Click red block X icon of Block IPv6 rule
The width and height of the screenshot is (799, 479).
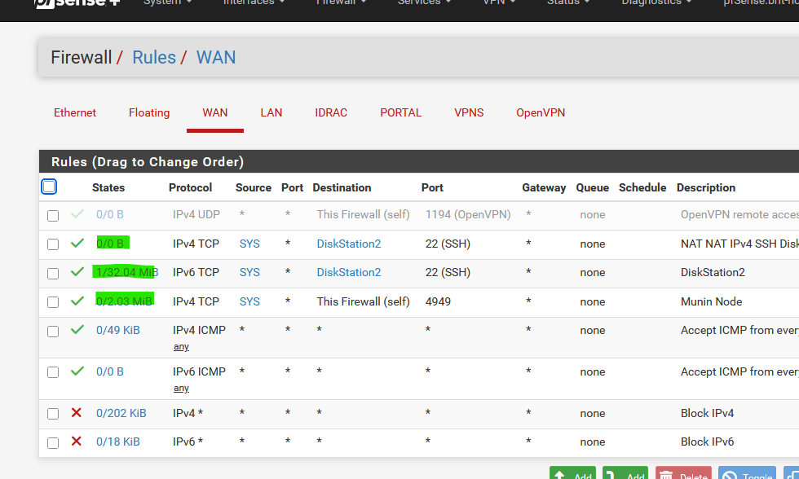pyautogui.click(x=77, y=441)
